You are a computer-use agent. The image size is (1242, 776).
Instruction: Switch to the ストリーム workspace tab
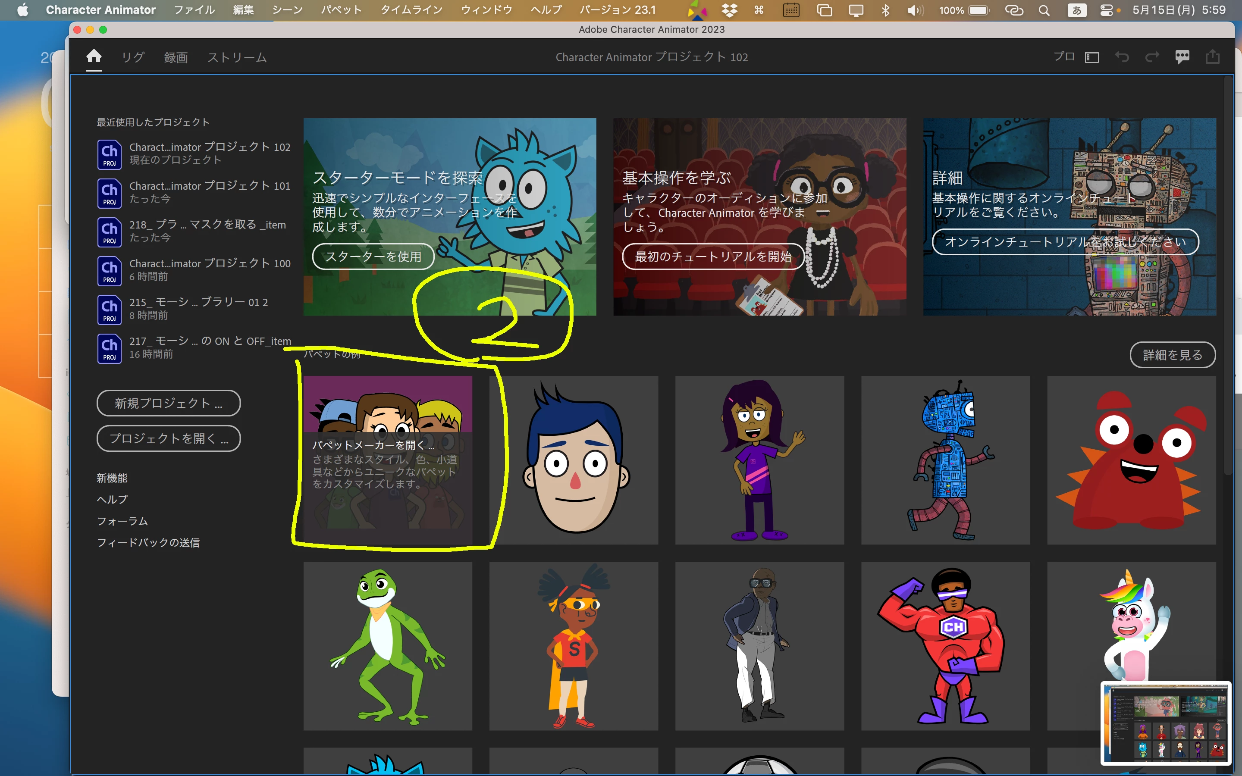pyautogui.click(x=237, y=57)
